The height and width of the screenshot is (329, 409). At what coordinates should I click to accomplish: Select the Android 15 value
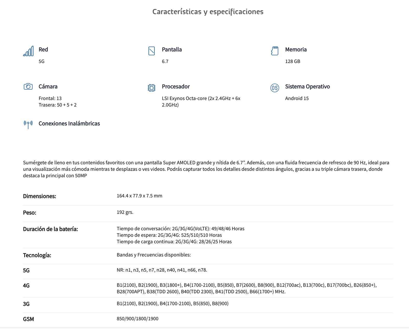pos(297,98)
